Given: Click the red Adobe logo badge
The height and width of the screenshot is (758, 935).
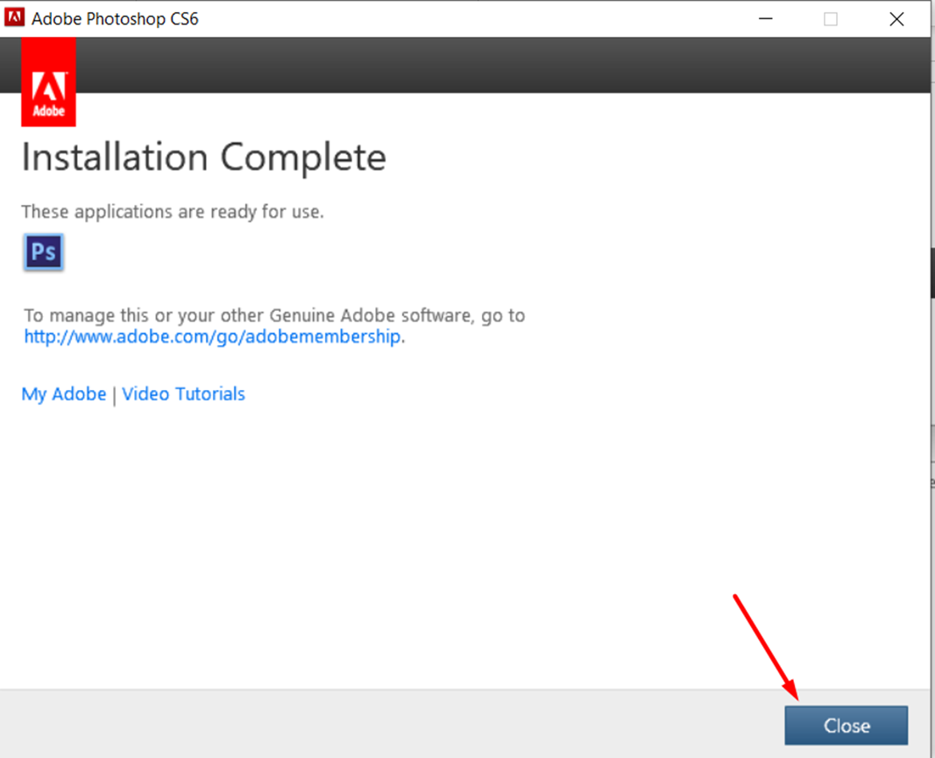Looking at the screenshot, I should [48, 81].
